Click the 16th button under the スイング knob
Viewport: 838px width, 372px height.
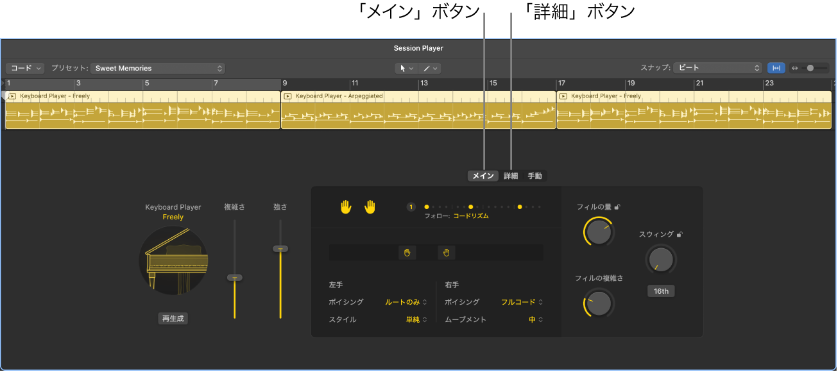661,291
